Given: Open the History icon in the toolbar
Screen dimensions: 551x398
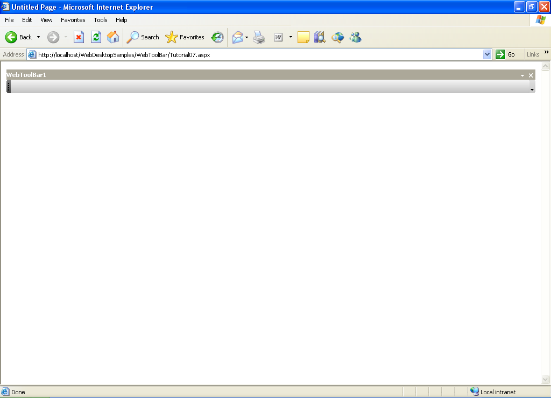Looking at the screenshot, I should pyautogui.click(x=217, y=37).
